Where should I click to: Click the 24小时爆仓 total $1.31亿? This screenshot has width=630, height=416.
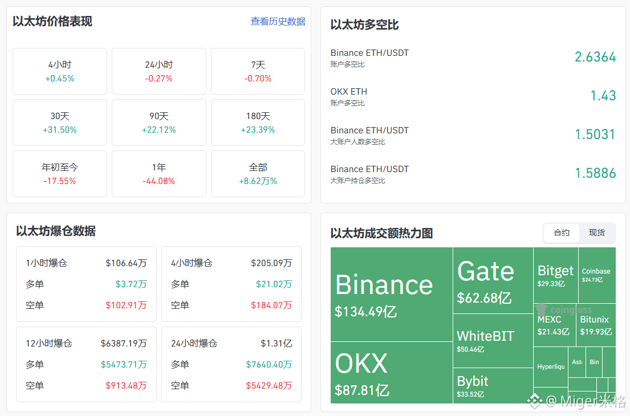(x=276, y=343)
